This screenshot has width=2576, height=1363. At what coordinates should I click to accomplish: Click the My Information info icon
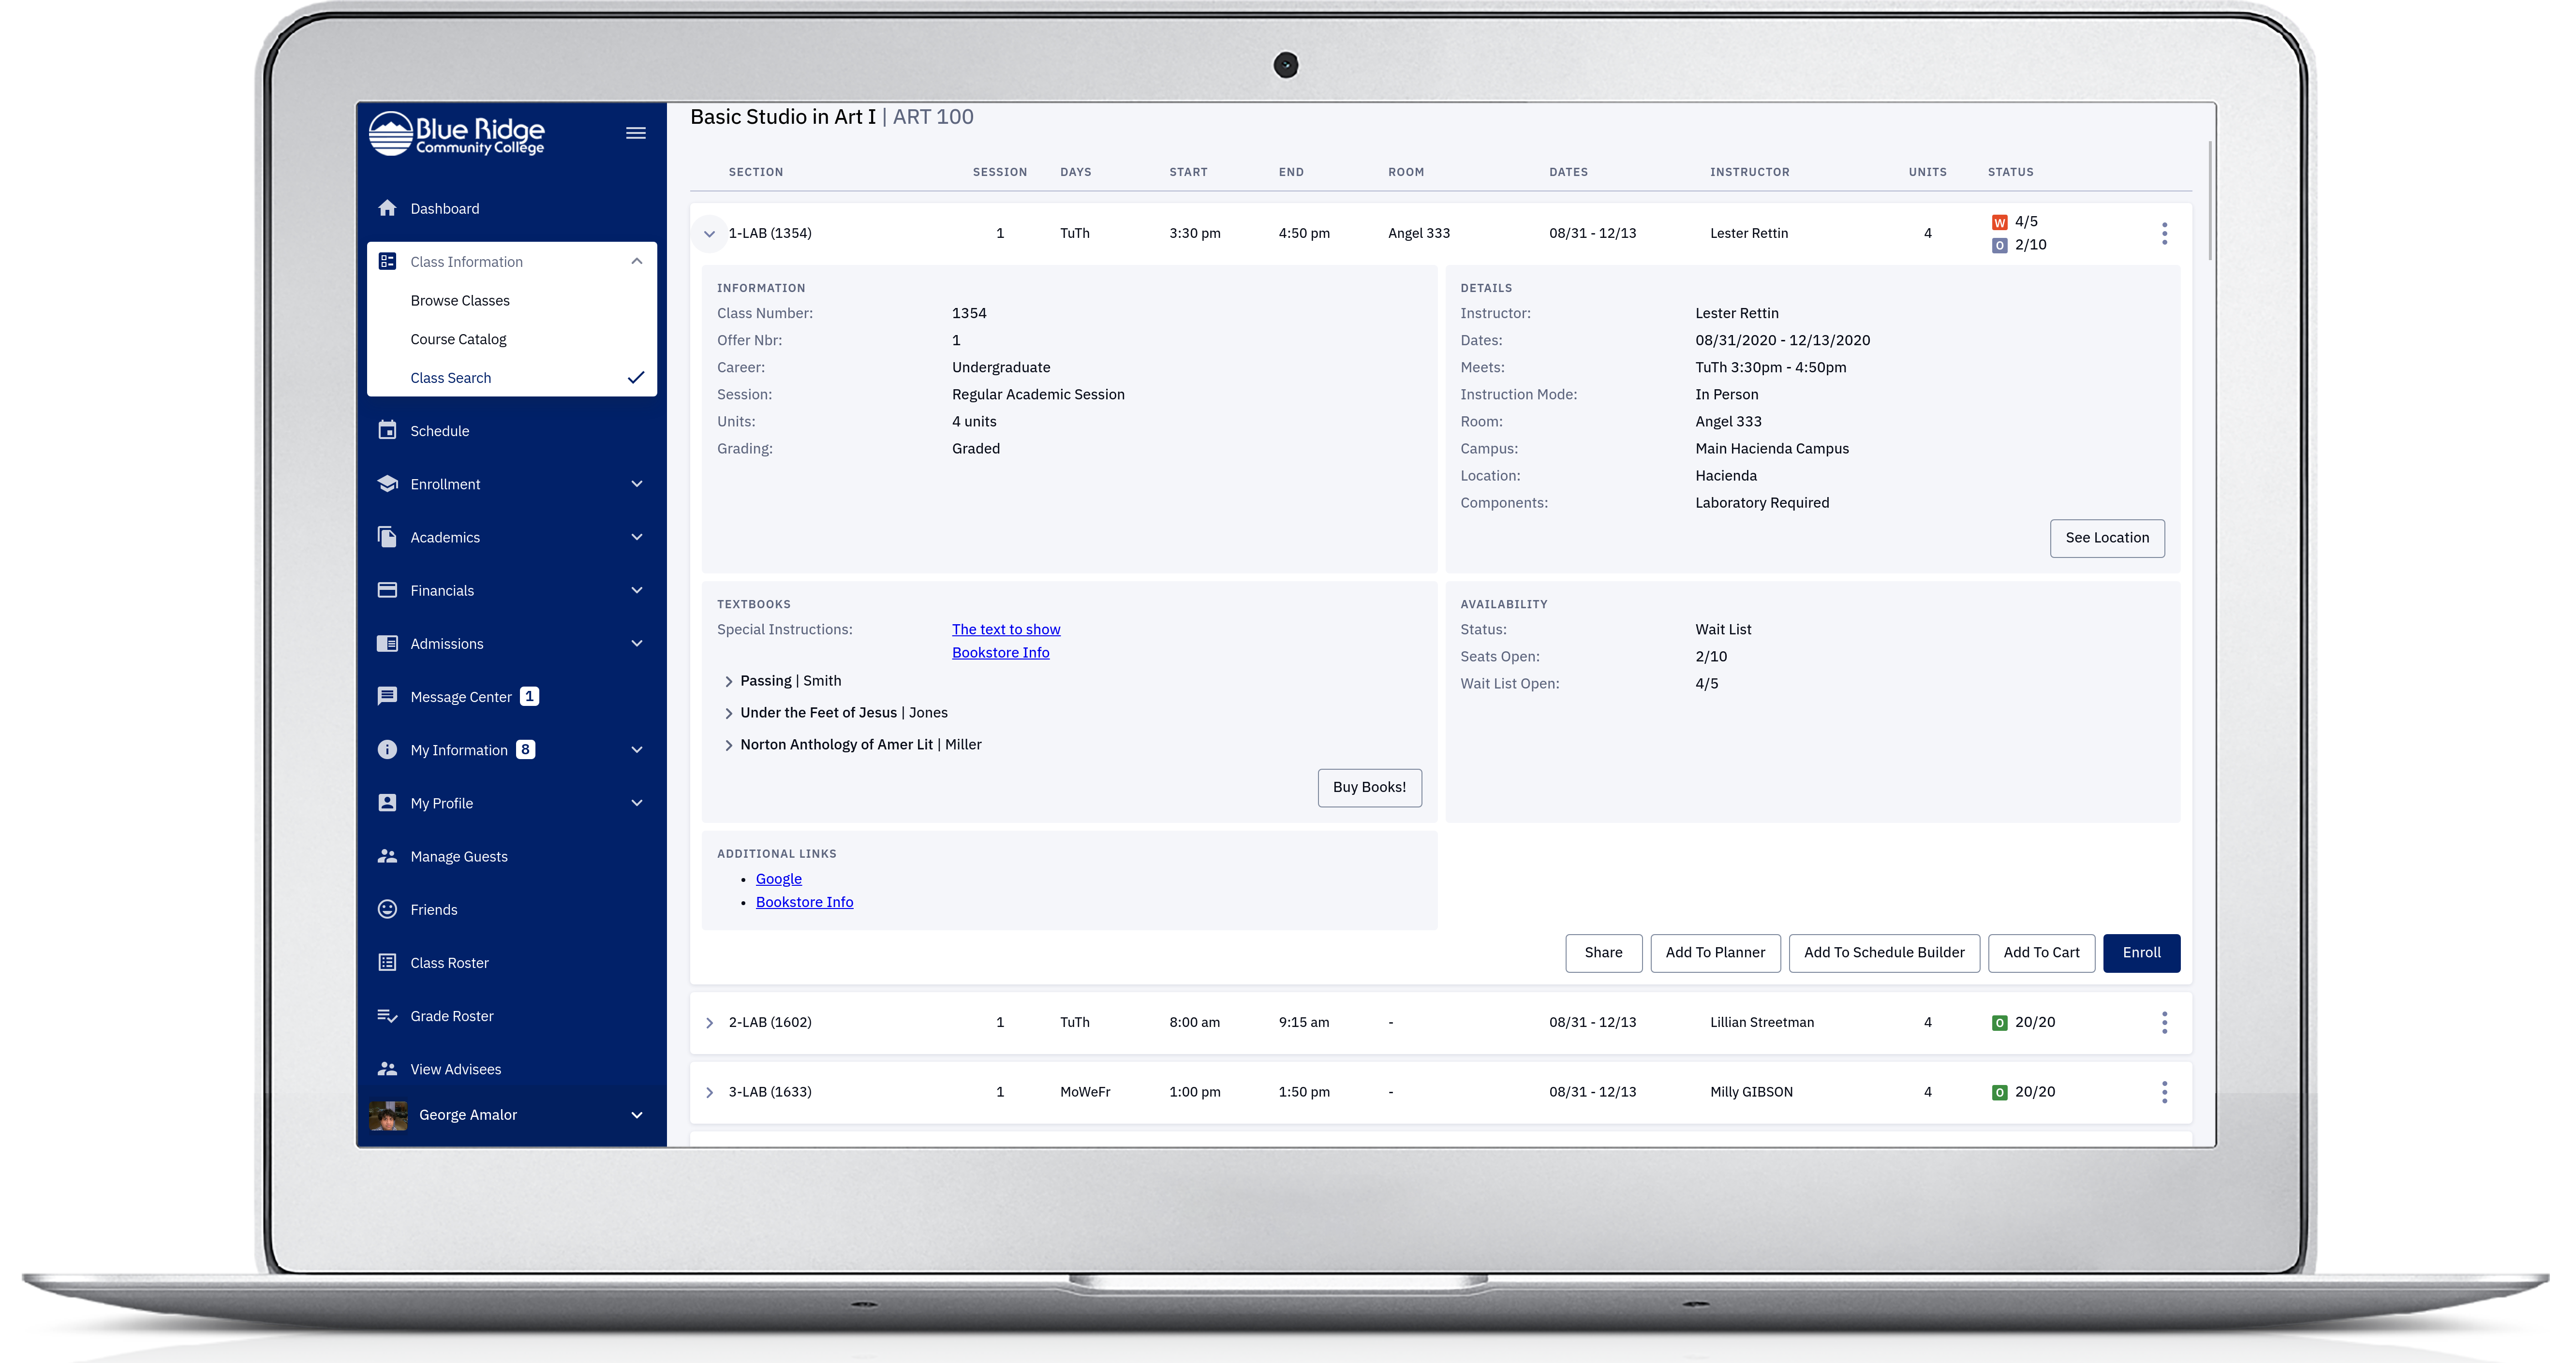point(387,749)
